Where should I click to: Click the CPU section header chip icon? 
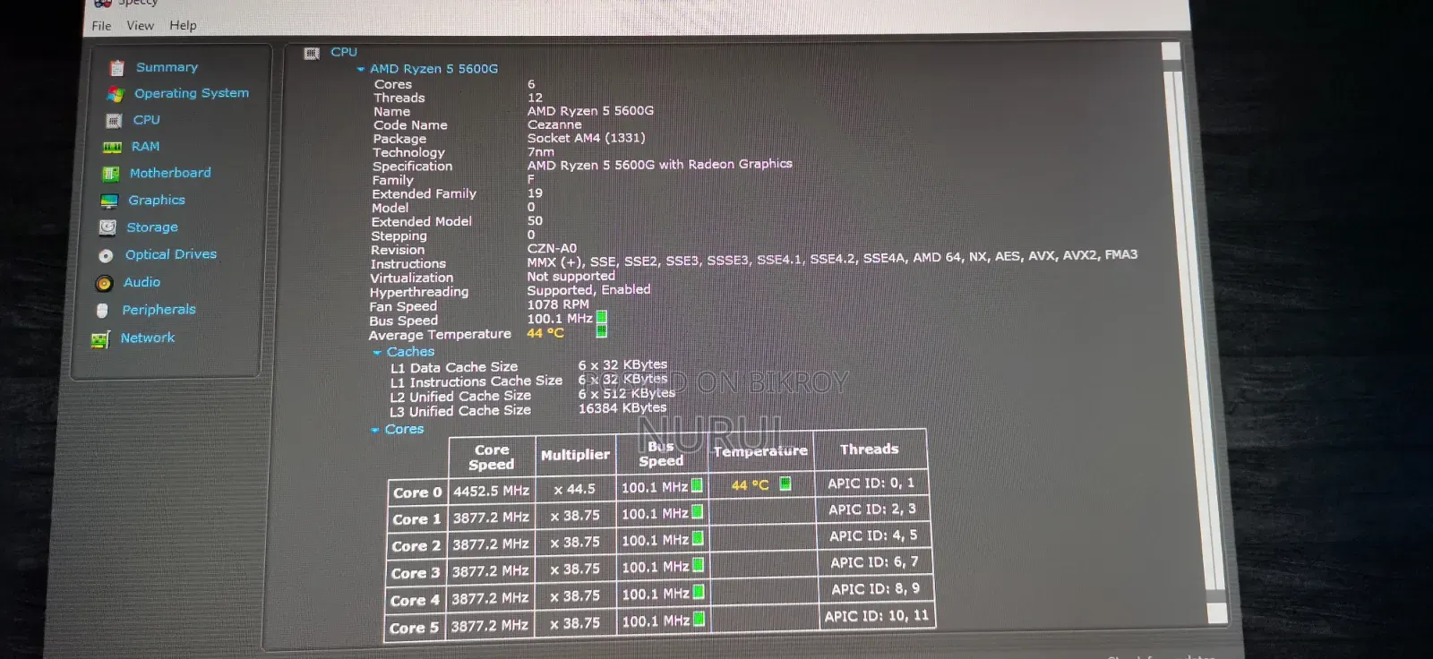point(312,54)
